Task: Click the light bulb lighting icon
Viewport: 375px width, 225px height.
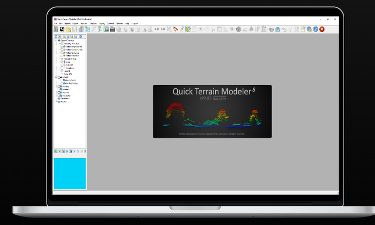Action: point(290,29)
